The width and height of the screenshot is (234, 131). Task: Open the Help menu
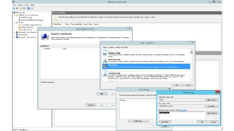click(32, 5)
